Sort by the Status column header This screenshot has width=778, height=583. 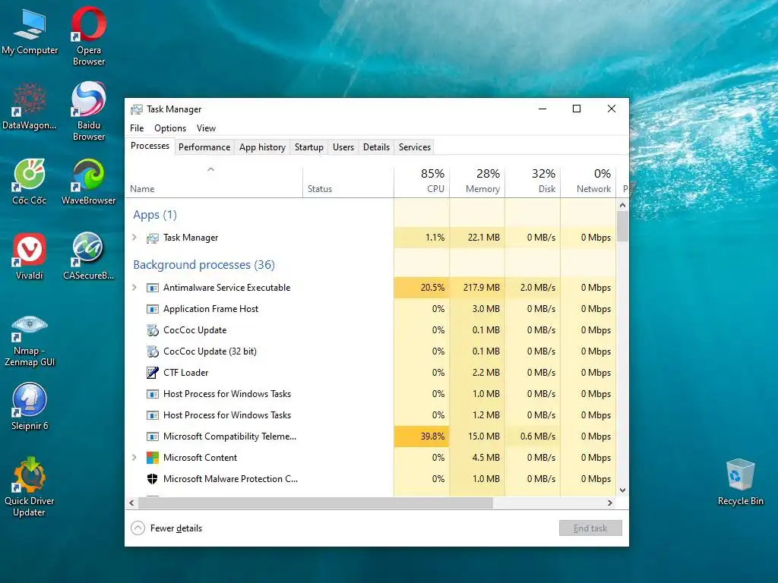tap(348, 182)
